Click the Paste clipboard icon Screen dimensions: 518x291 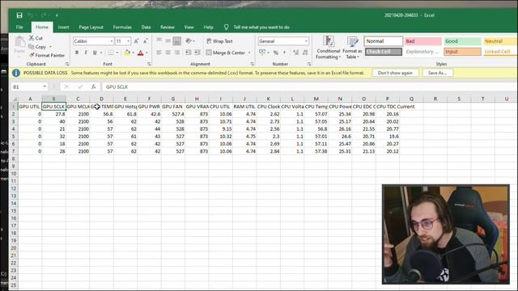pos(19,42)
